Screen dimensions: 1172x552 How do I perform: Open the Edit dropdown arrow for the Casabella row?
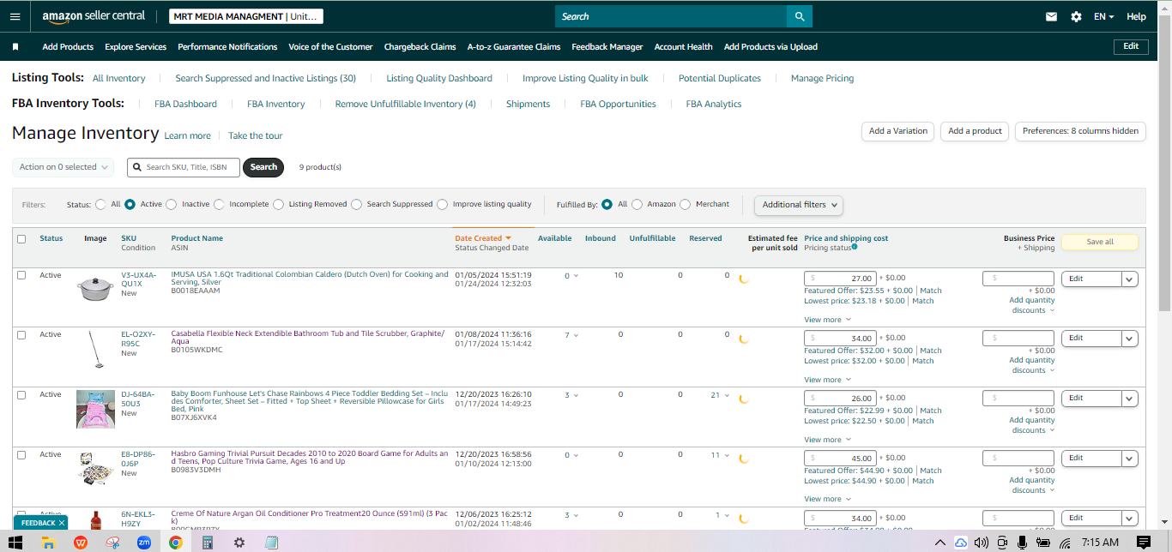[x=1130, y=339]
